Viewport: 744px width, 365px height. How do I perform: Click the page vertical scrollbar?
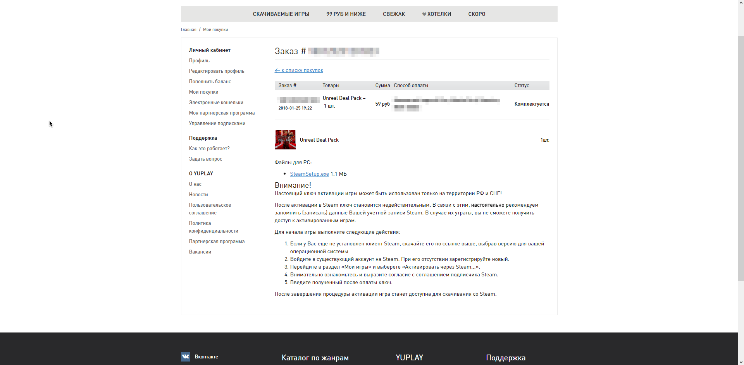741,159
